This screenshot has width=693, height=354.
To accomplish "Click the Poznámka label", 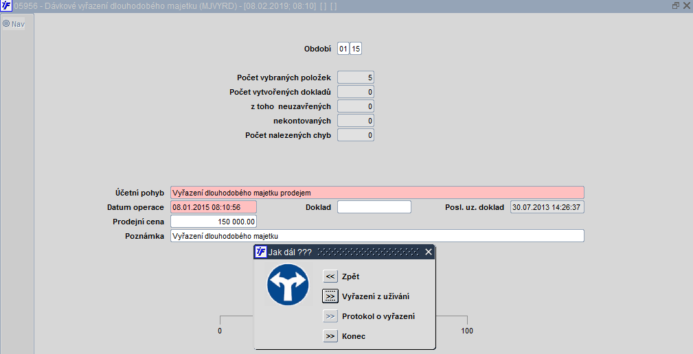I will pyautogui.click(x=144, y=236).
